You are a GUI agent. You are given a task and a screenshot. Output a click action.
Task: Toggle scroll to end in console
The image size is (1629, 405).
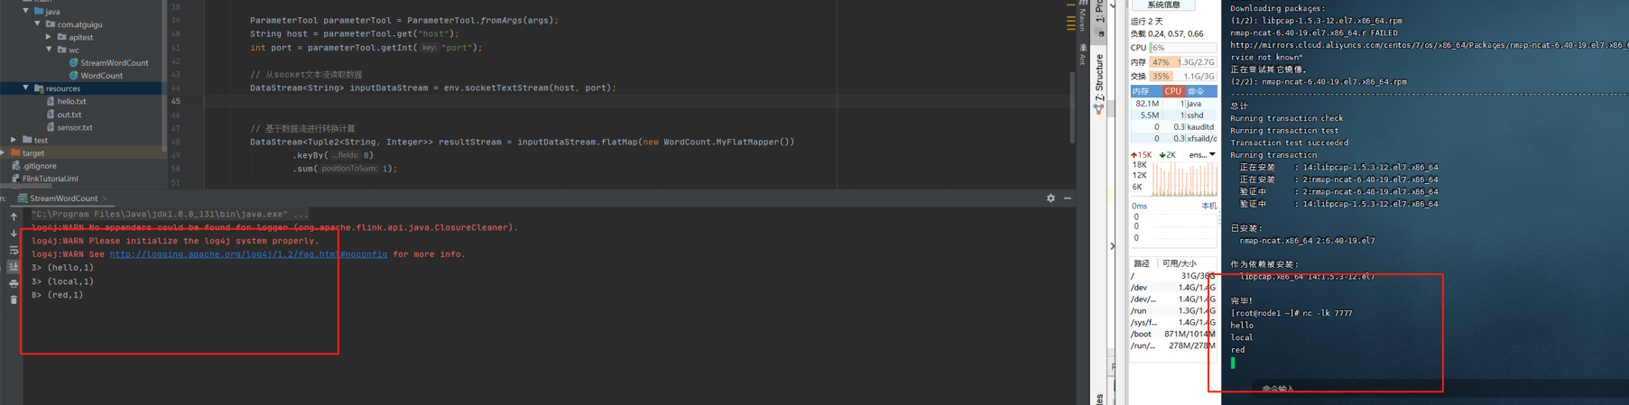click(x=14, y=267)
